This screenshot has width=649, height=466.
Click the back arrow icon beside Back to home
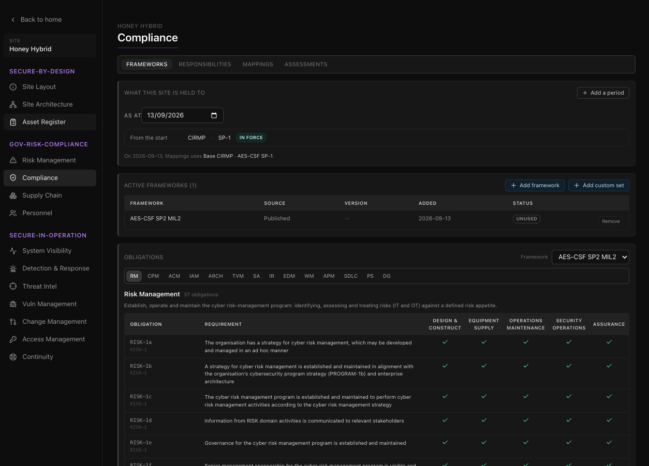point(13,20)
